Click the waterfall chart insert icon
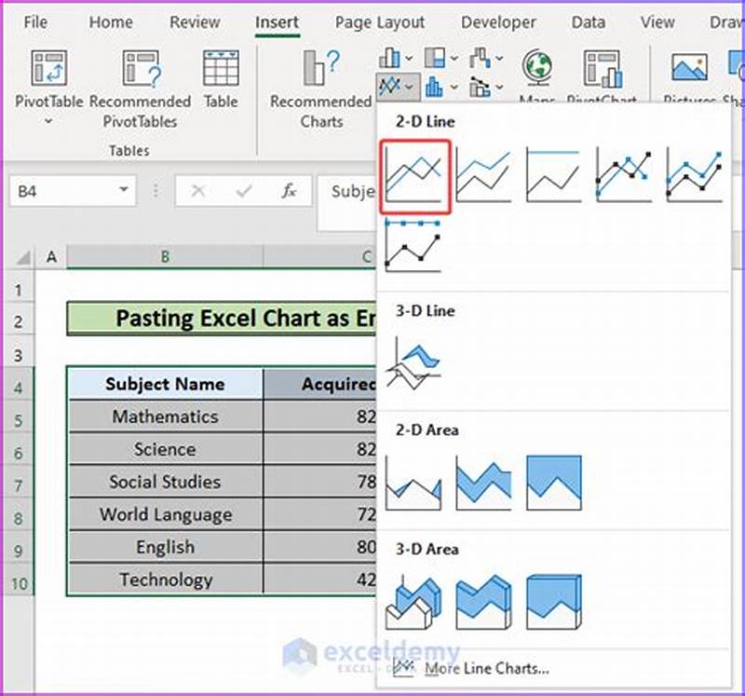Image resolution: width=745 pixels, height=696 pixels. [479, 58]
